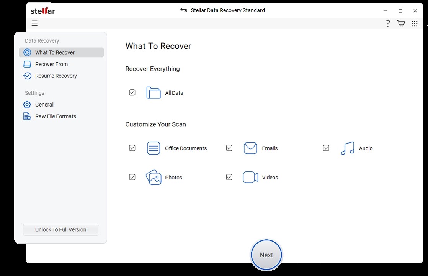This screenshot has height=276, width=428.
Task: Click the Recover From drive icon
Action: point(27,64)
